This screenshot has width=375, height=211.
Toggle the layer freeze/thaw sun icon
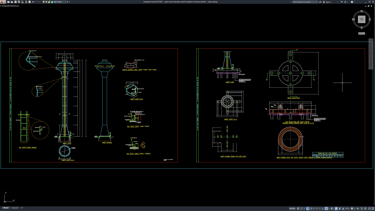coord(46,2)
